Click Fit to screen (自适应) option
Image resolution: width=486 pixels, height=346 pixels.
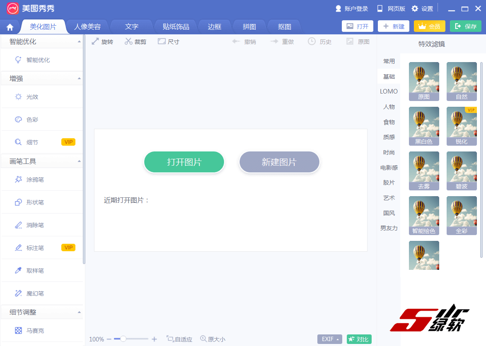point(179,339)
